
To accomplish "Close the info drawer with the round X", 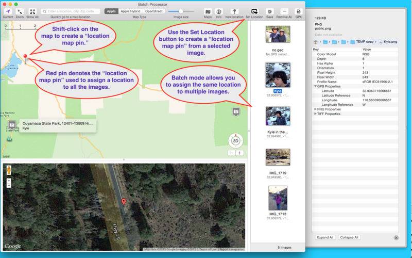I will coord(396,238).
